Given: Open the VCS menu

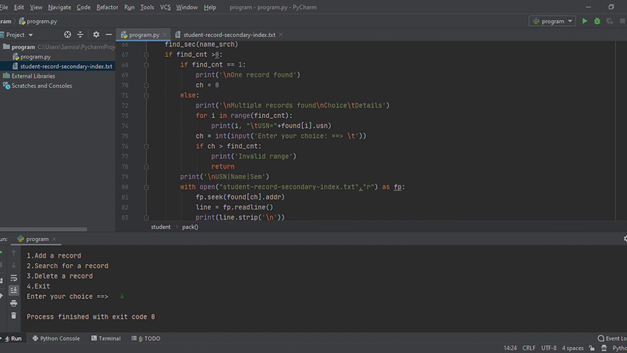Looking at the screenshot, I should [x=166, y=7].
